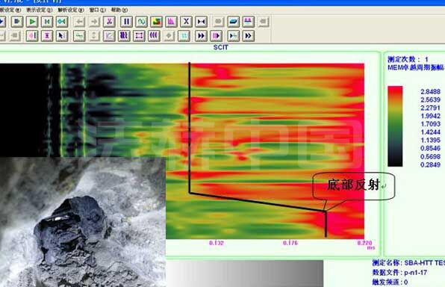Click the green play arrow toolbar icon
This screenshot has height=287, width=445.
click(x=32, y=22)
